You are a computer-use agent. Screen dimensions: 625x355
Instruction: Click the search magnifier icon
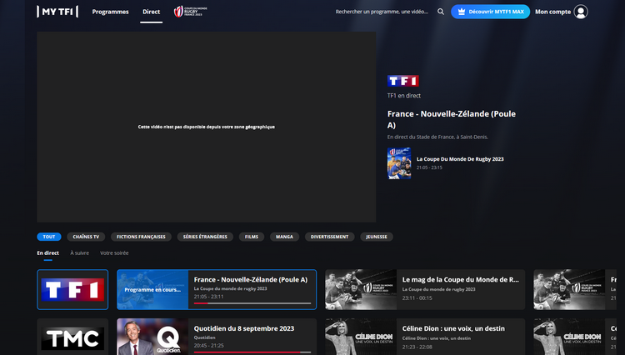pos(441,12)
